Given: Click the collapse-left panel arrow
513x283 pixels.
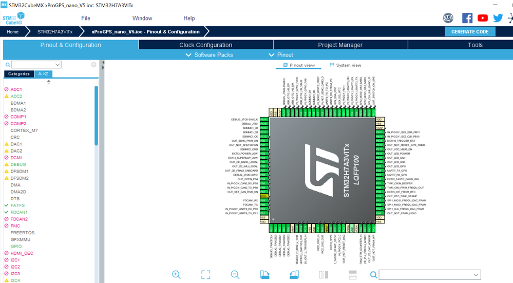Looking at the screenshot, I should [x=103, y=63].
